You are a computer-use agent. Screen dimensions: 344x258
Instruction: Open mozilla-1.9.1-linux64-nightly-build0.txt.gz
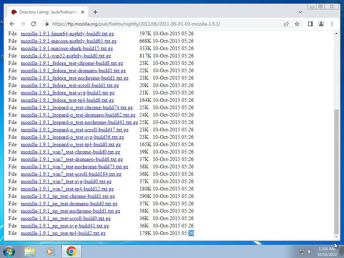[67, 34]
